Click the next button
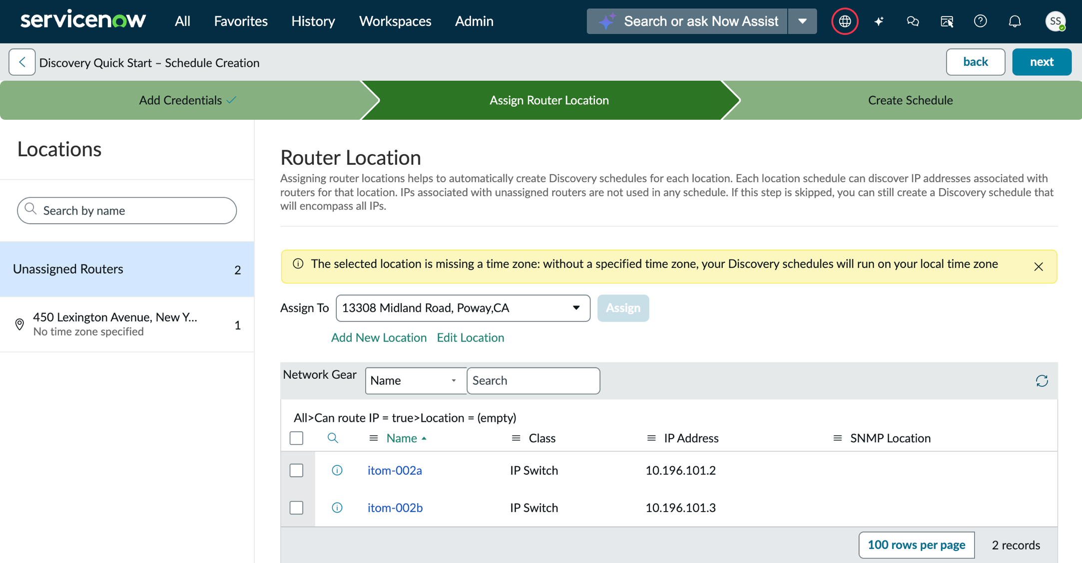1082x563 pixels. (x=1042, y=62)
